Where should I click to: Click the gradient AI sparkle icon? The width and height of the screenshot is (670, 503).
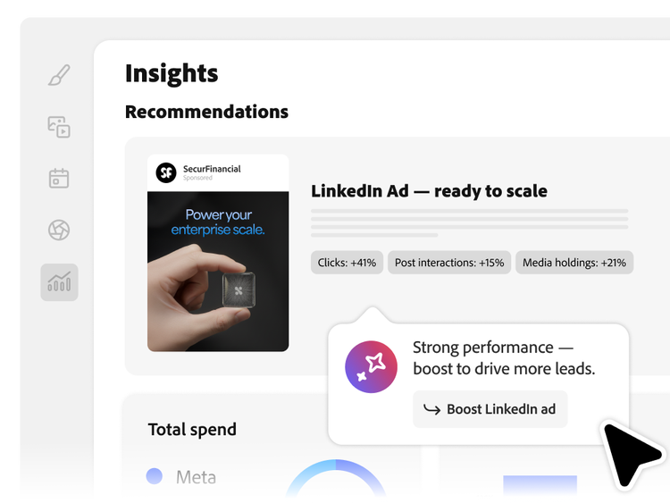(371, 366)
